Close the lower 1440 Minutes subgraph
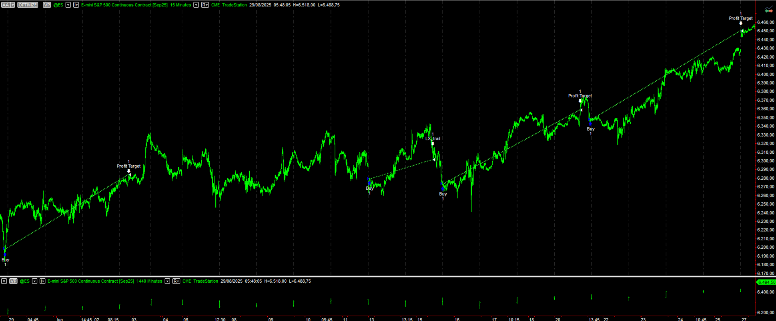 pos(4,281)
